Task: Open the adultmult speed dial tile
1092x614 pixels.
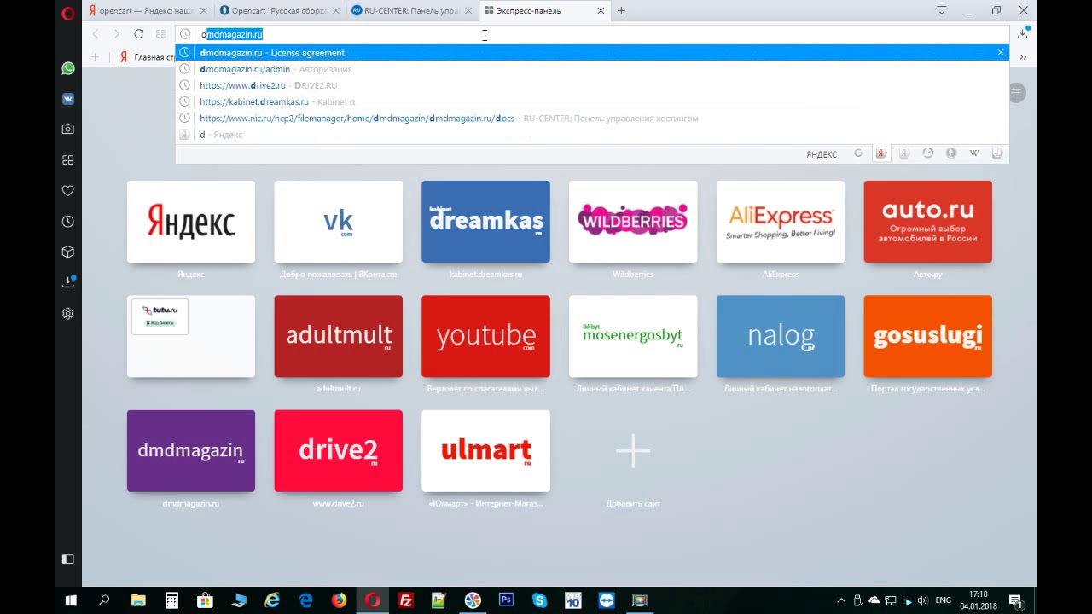Action: click(338, 336)
